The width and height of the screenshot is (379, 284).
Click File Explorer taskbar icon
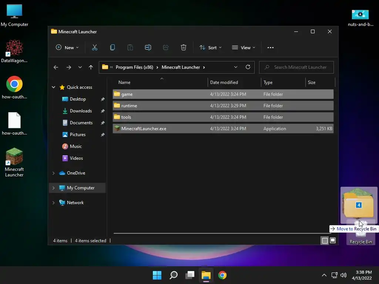click(206, 275)
